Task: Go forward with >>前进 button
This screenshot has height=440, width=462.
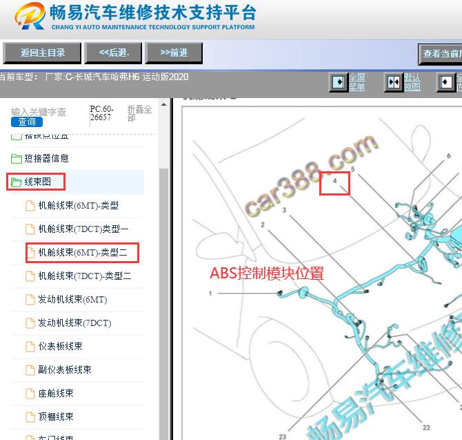Action: (174, 53)
